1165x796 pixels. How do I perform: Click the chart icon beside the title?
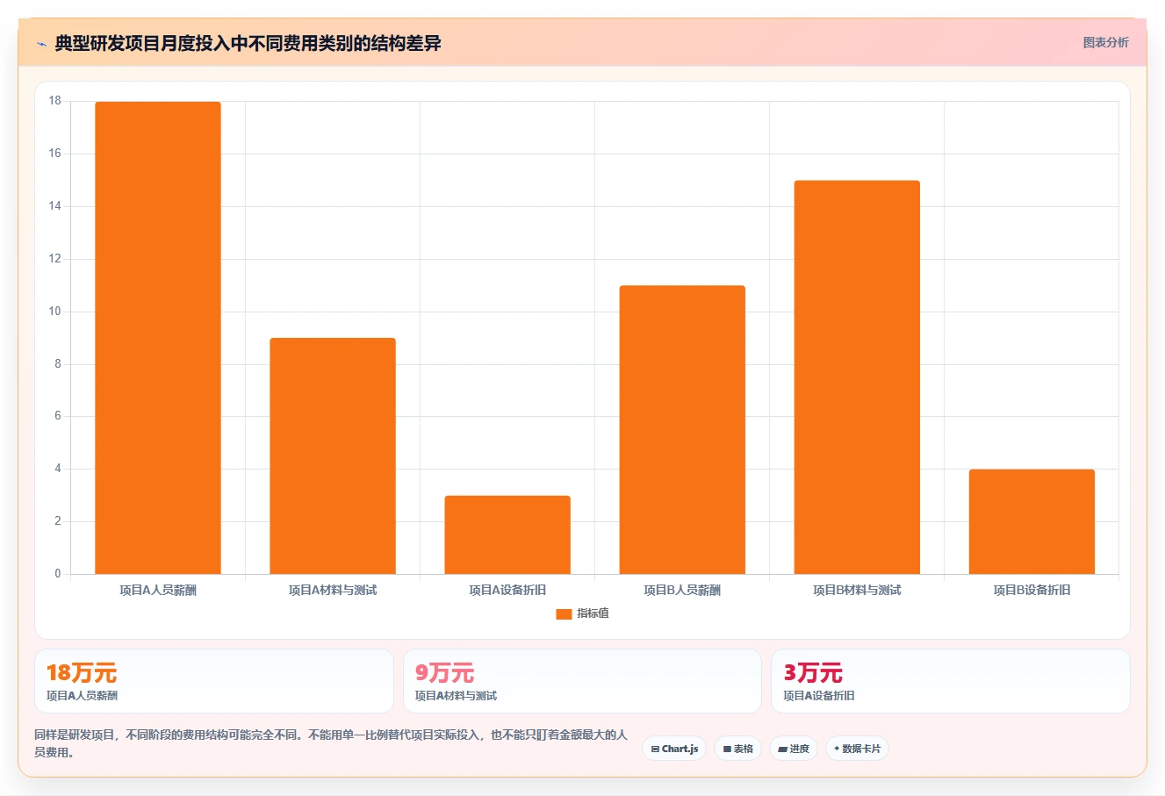41,44
